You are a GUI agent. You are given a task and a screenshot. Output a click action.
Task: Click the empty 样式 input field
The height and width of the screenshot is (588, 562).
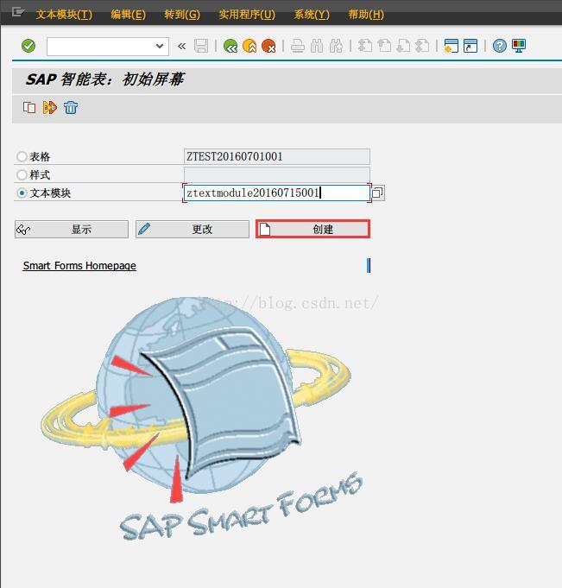point(277,174)
